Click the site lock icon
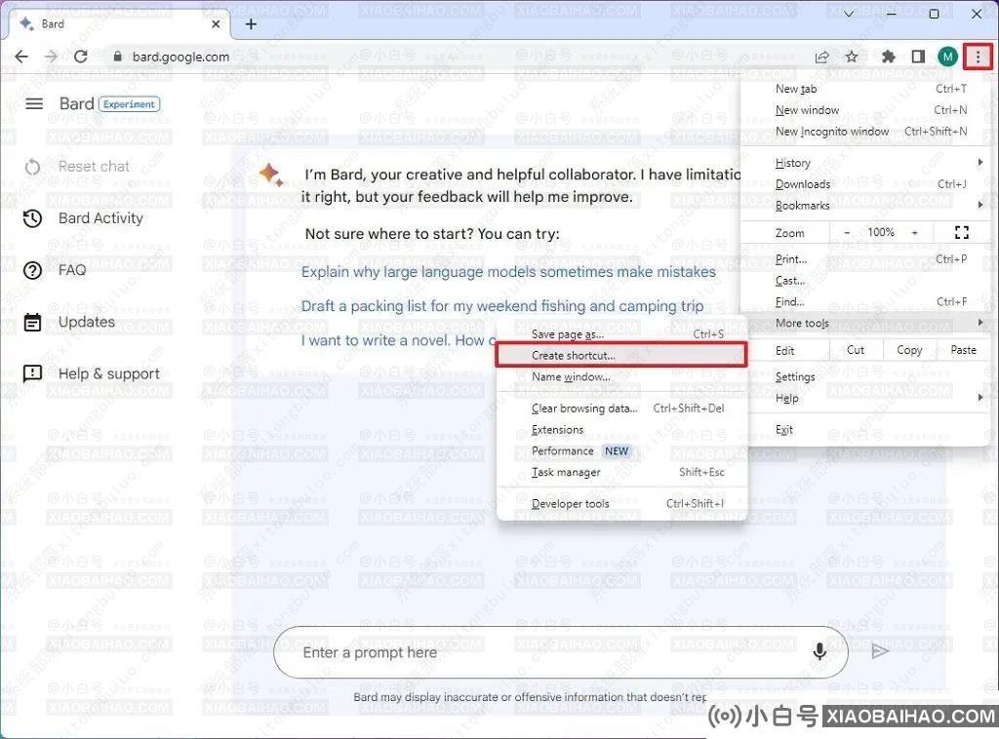Screen dimensions: 999x739 (117, 57)
